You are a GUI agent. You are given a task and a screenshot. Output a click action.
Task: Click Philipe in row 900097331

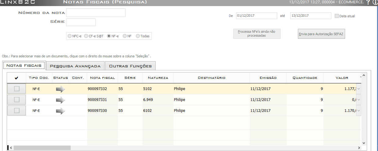click(x=179, y=100)
